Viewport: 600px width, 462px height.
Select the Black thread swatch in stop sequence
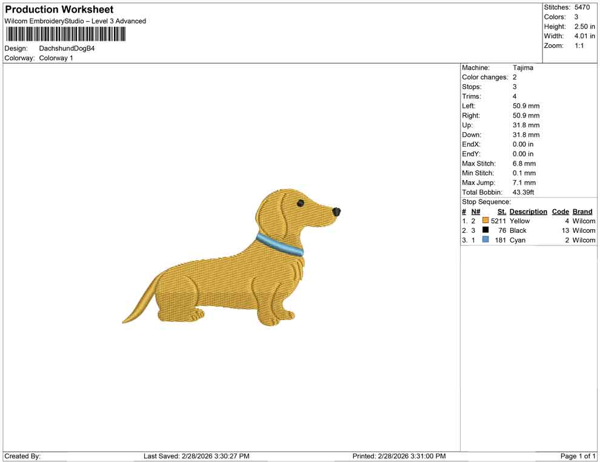(484, 230)
